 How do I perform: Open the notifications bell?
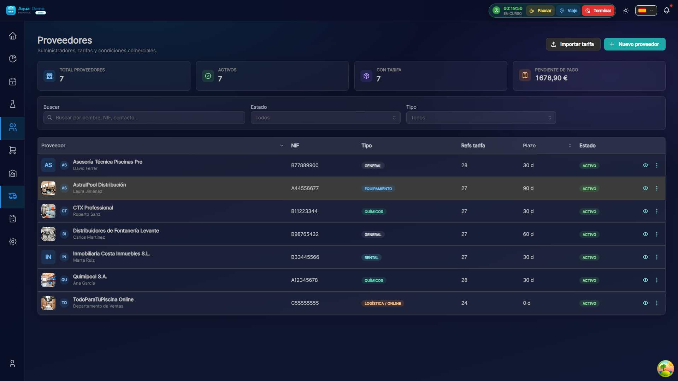click(x=666, y=11)
